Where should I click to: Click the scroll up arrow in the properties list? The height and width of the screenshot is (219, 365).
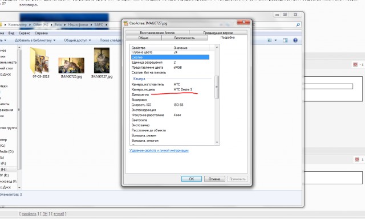(217, 47)
